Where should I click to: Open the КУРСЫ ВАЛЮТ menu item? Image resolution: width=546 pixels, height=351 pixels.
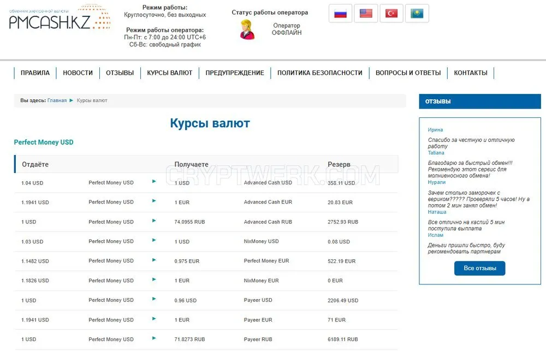coord(170,73)
